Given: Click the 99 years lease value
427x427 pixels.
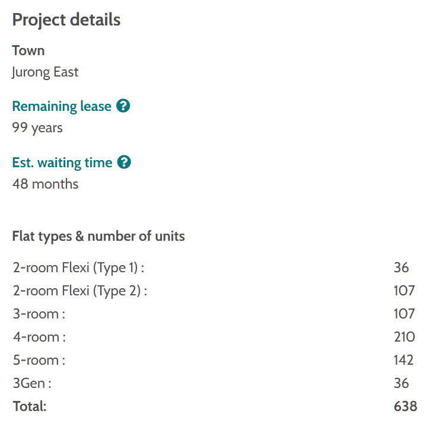Looking at the screenshot, I should click(x=37, y=128).
